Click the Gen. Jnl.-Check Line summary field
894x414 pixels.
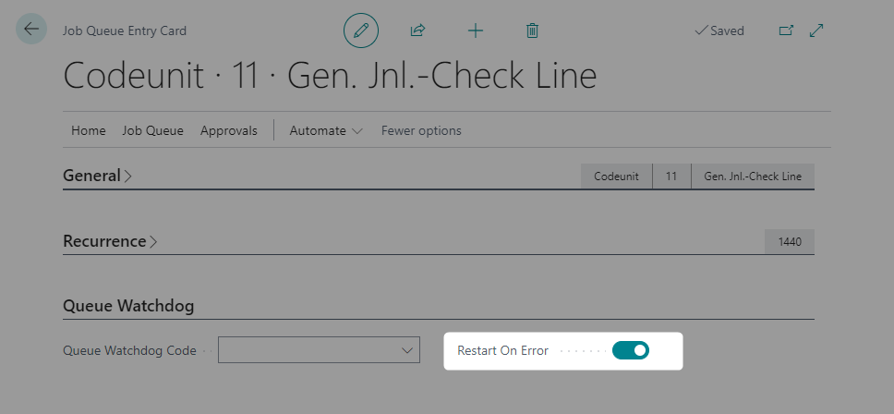click(x=753, y=177)
